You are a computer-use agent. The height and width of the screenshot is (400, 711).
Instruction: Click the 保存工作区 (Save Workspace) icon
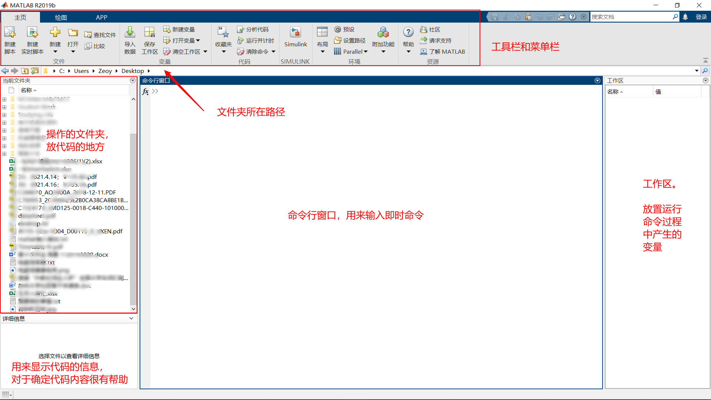pyautogui.click(x=150, y=33)
